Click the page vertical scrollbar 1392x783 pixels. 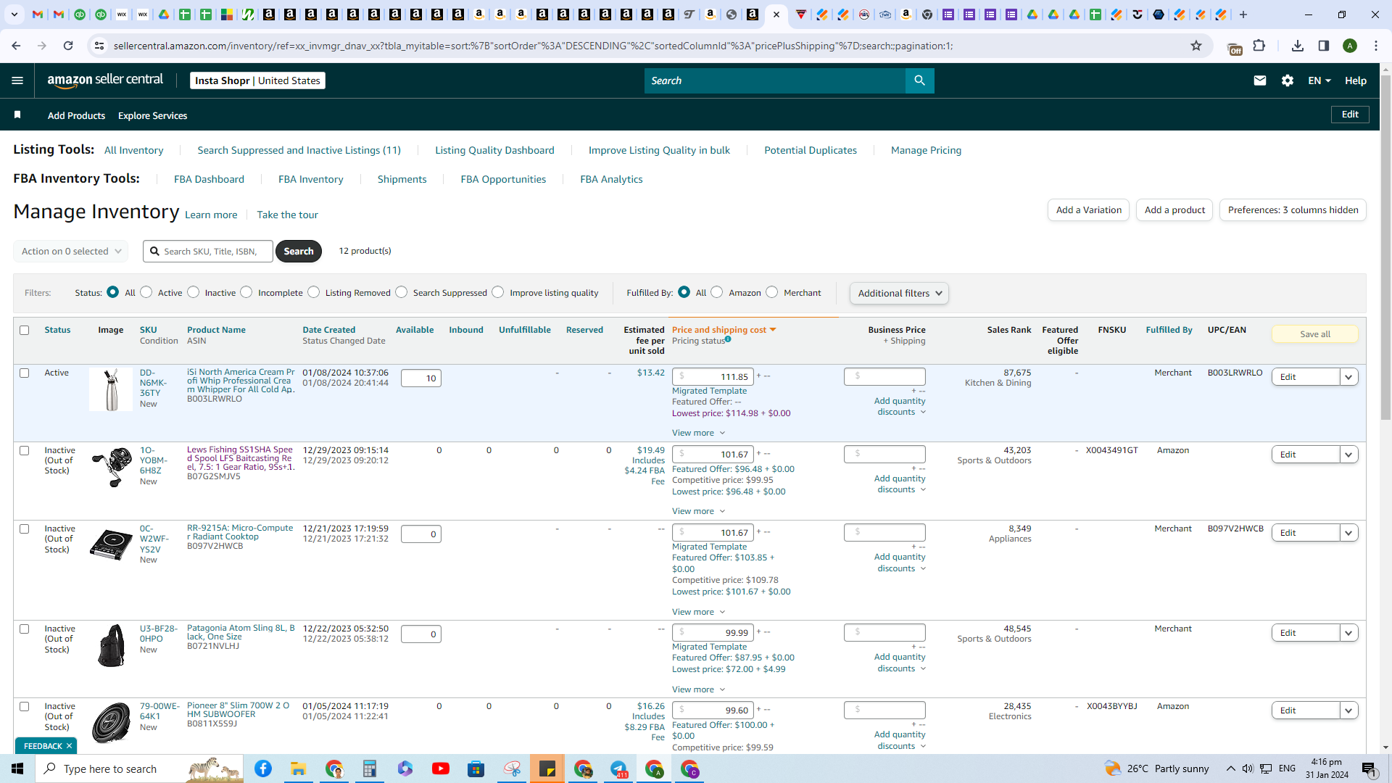pyautogui.click(x=1385, y=246)
